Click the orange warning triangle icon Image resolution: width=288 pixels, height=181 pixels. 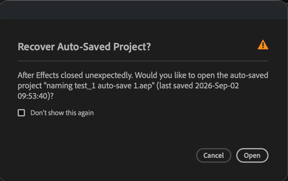[263, 45]
